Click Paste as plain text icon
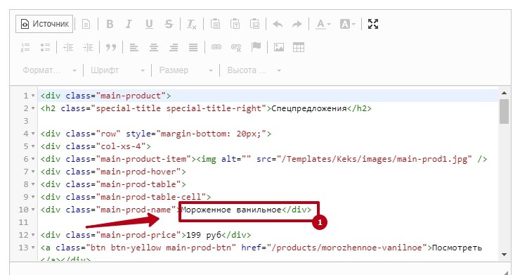Viewport: 520px width, 275px height. [x=235, y=24]
